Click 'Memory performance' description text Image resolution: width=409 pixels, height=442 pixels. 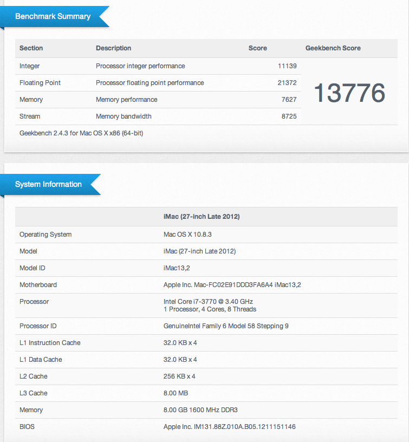tap(127, 100)
